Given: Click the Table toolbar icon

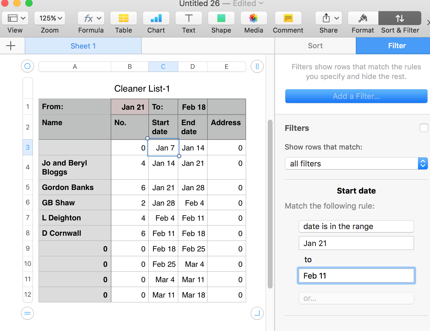Looking at the screenshot, I should pyautogui.click(x=123, y=19).
